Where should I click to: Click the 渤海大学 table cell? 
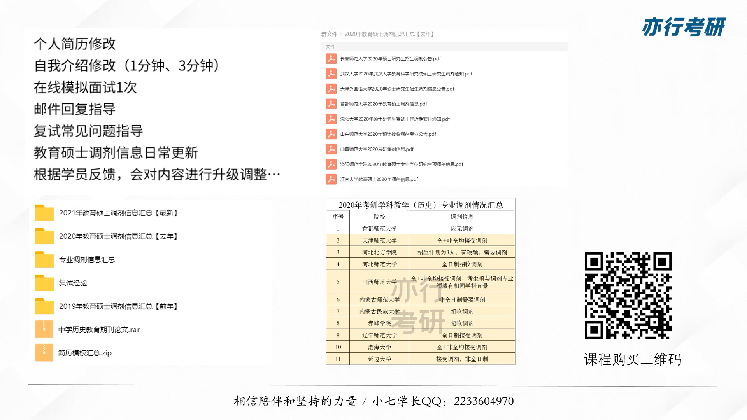[x=379, y=347]
